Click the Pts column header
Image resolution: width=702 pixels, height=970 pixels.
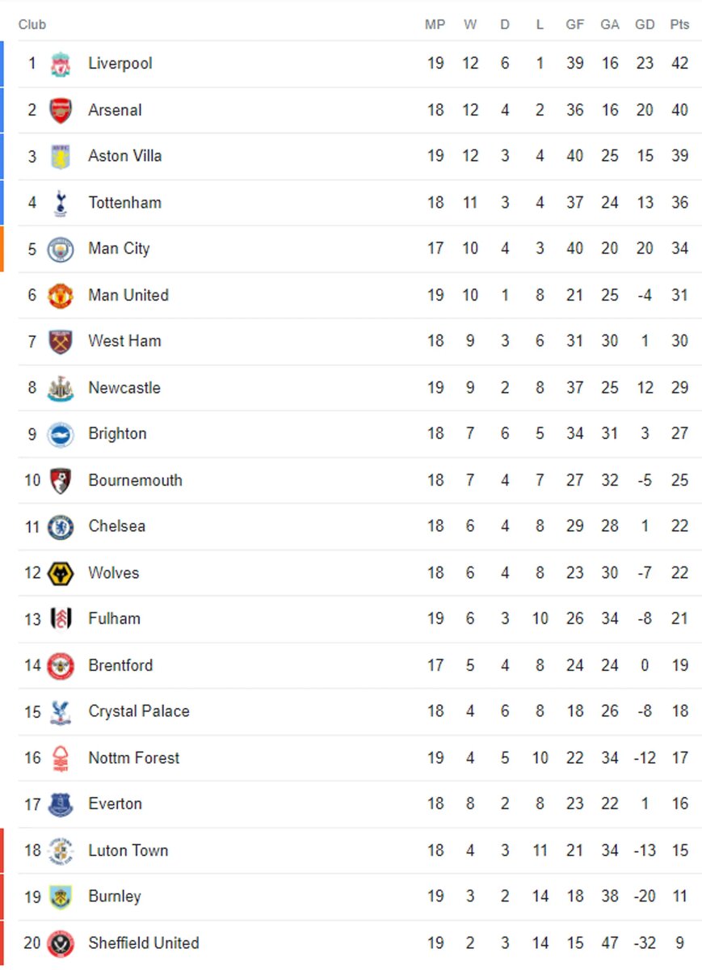pos(679,25)
